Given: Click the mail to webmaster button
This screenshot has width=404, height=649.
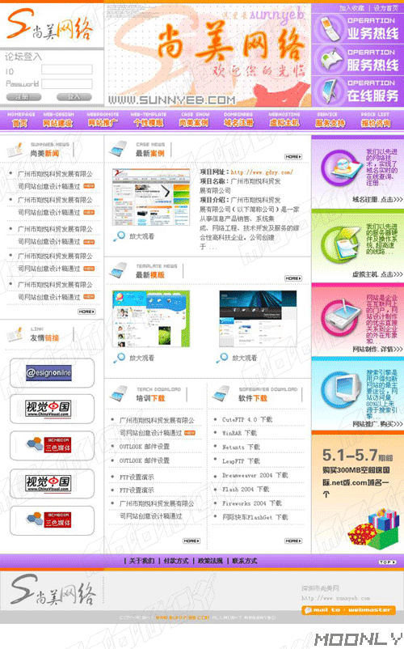Looking at the screenshot, I should pyautogui.click(x=348, y=610).
